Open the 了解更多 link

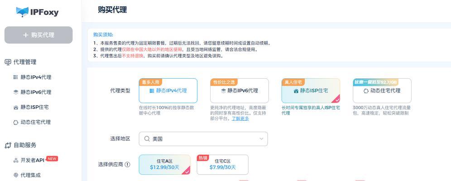pyautogui.click(x=240, y=119)
